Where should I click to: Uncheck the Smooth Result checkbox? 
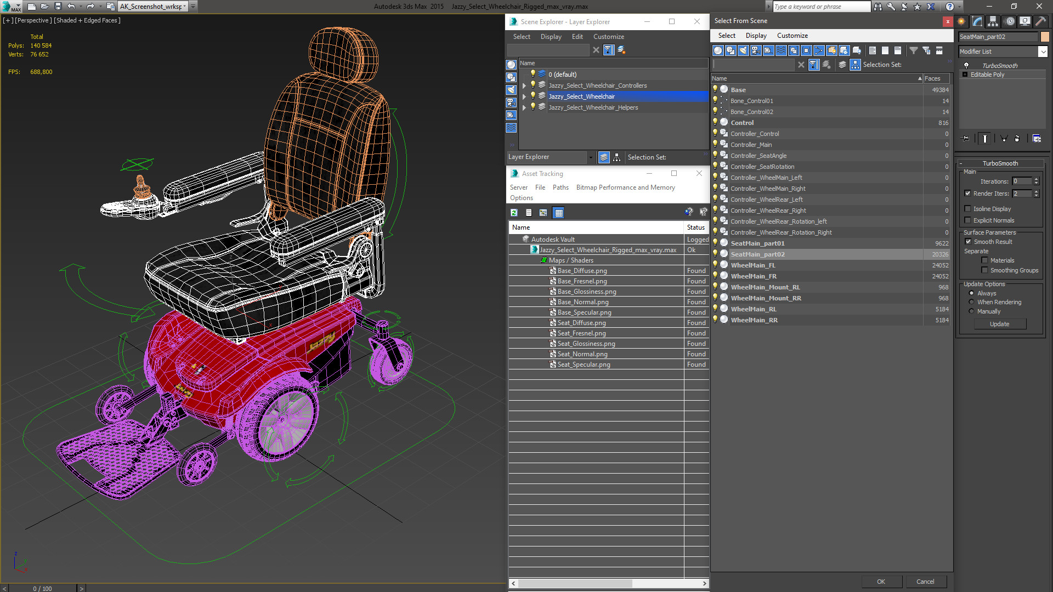pyautogui.click(x=969, y=242)
